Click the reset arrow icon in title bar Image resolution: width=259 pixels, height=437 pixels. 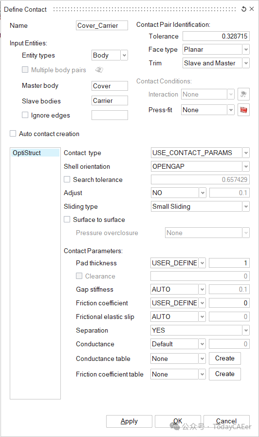244,9
